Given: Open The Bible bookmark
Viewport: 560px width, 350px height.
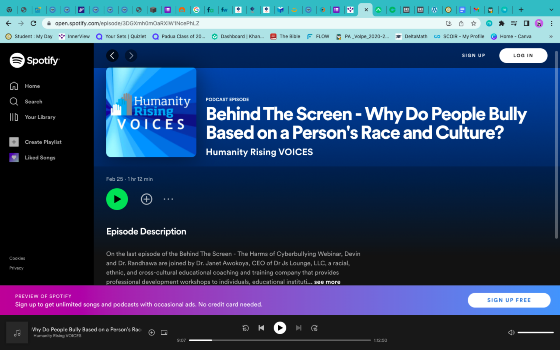Looking at the screenshot, I should tap(285, 36).
